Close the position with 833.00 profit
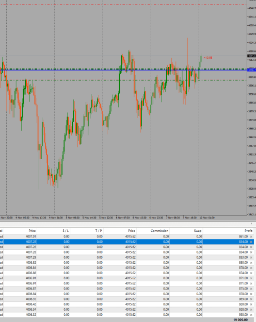 click(251, 258)
